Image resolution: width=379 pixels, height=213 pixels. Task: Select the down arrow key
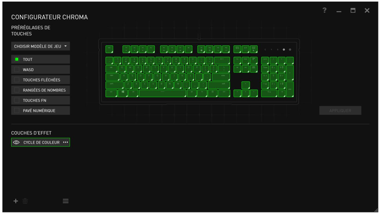[246, 93]
